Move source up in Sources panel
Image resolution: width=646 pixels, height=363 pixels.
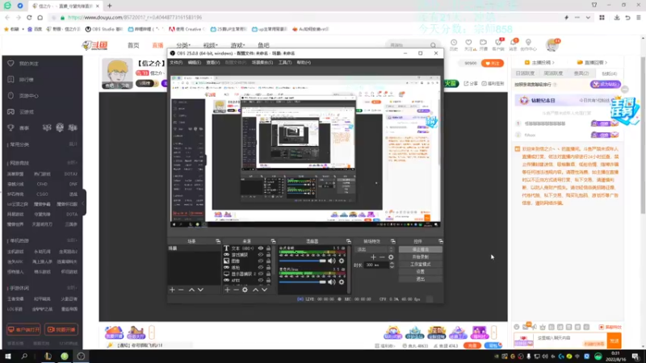(x=255, y=290)
